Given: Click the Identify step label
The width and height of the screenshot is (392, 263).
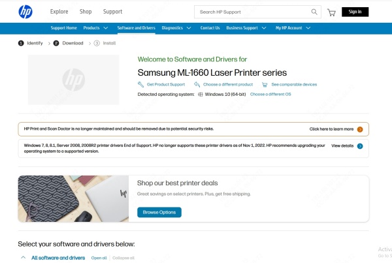Looking at the screenshot, I should pyautogui.click(x=35, y=43).
